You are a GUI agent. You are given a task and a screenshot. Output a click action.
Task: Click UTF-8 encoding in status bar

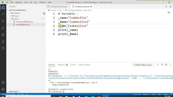(154, 94)
